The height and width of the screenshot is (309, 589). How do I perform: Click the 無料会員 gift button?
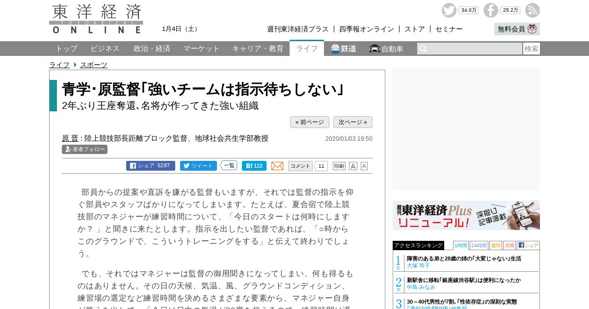tap(517, 29)
